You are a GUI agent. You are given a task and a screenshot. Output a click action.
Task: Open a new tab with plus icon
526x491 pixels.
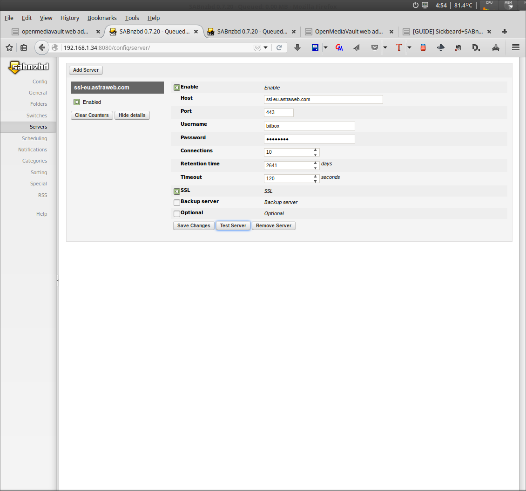504,32
